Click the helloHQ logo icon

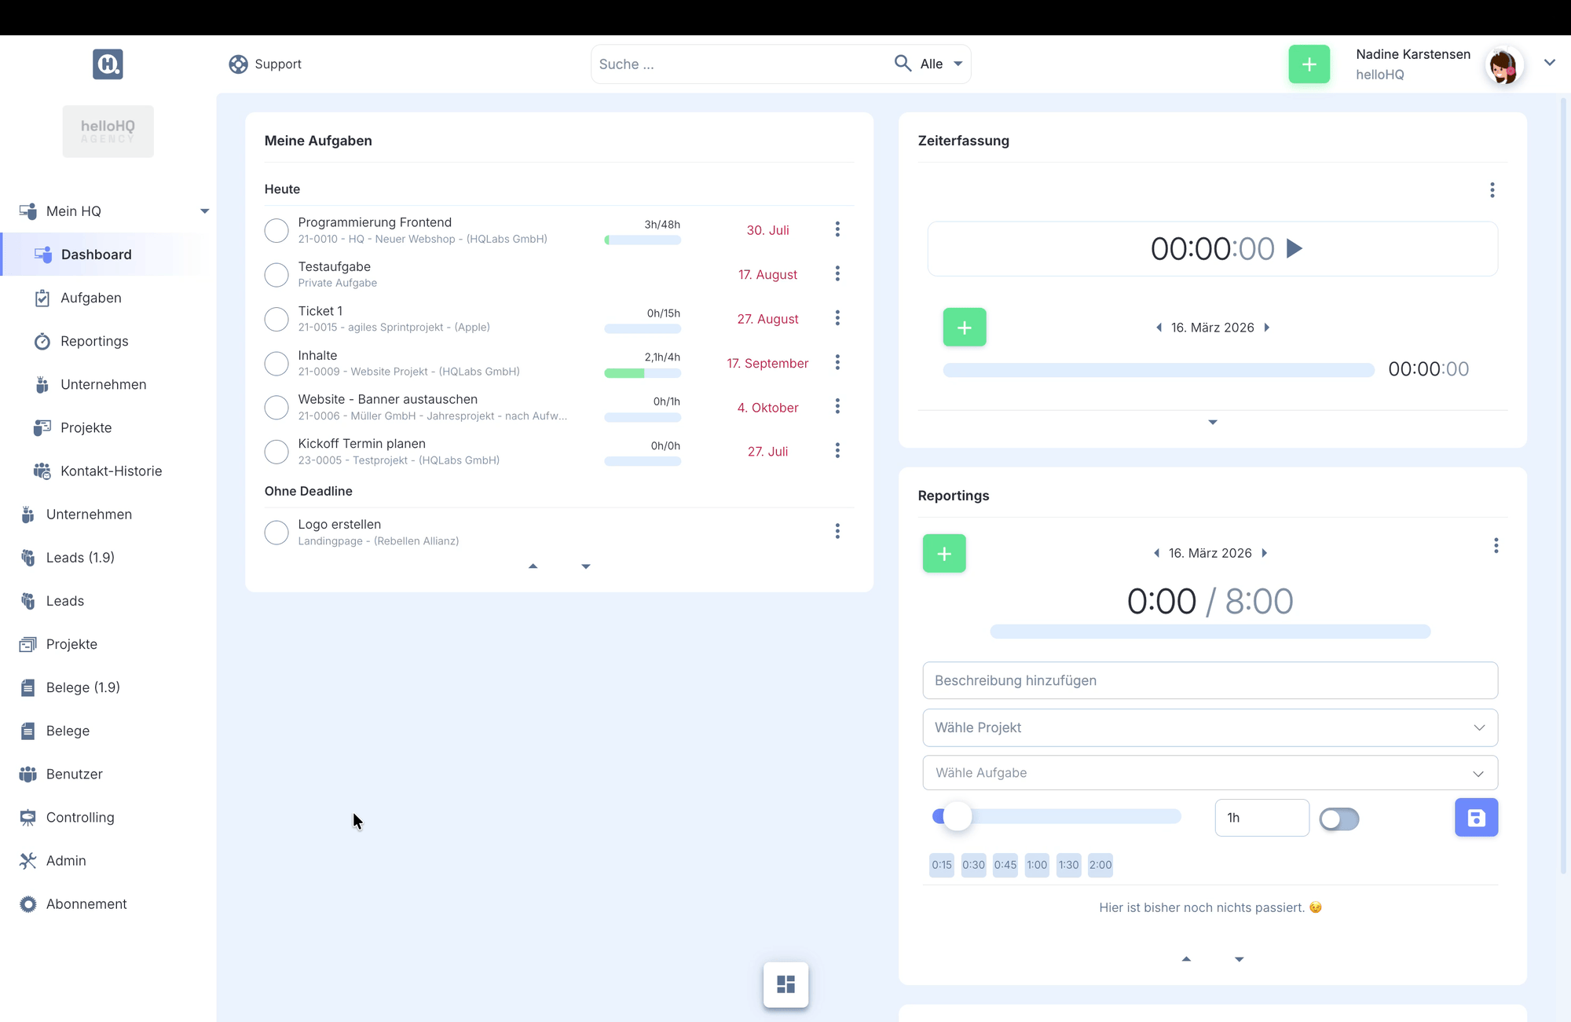coord(108,64)
